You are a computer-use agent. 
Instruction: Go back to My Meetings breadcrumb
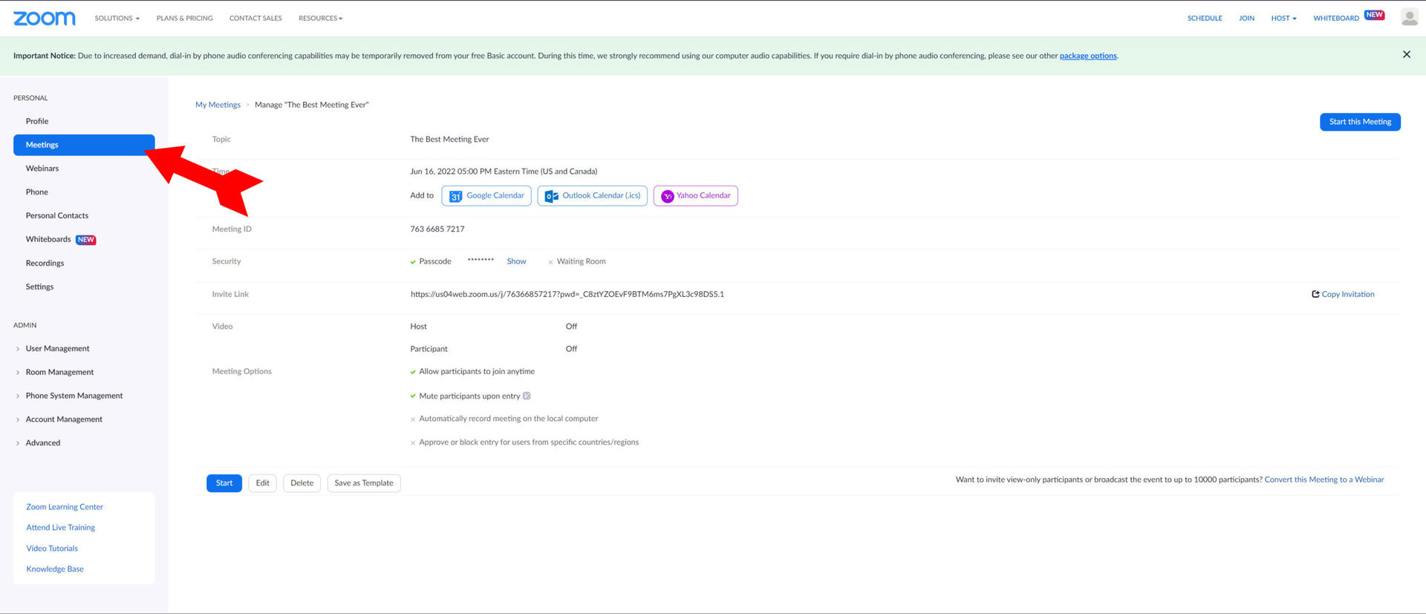[218, 105]
